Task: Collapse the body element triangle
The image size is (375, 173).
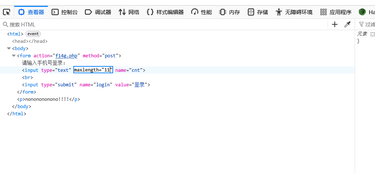Action: pos(9,48)
